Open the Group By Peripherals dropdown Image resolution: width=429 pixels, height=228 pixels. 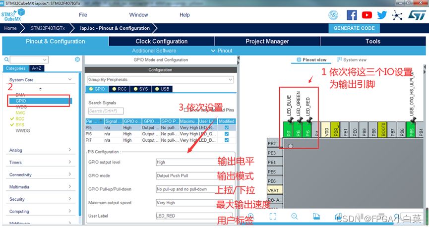(x=161, y=80)
